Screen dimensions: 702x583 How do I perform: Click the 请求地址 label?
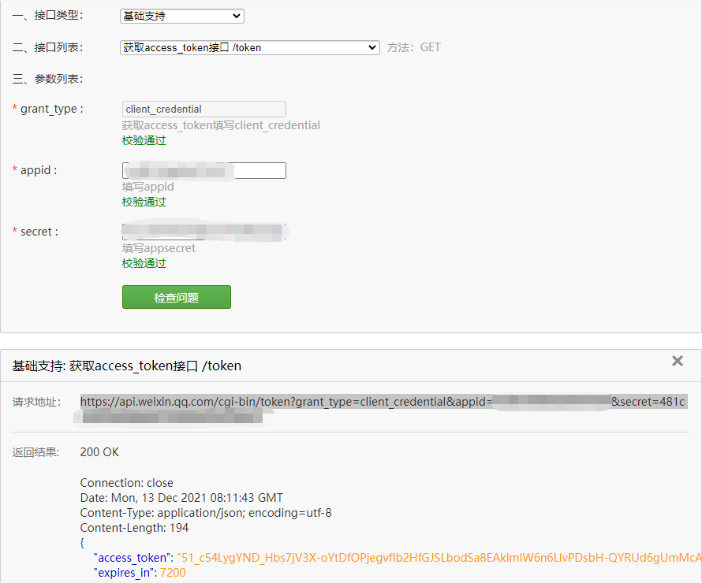tap(36, 402)
